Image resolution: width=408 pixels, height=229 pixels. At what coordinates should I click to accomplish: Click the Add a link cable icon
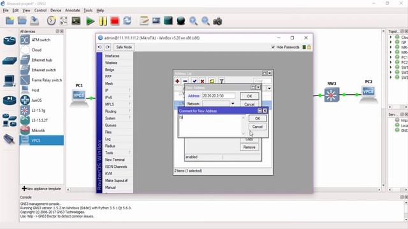10,139
